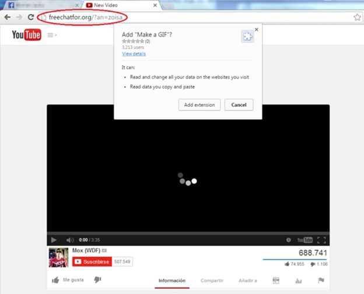The width and height of the screenshot is (364, 294).
Task: Bookmark this page with the star icon
Action: tap(357, 17)
